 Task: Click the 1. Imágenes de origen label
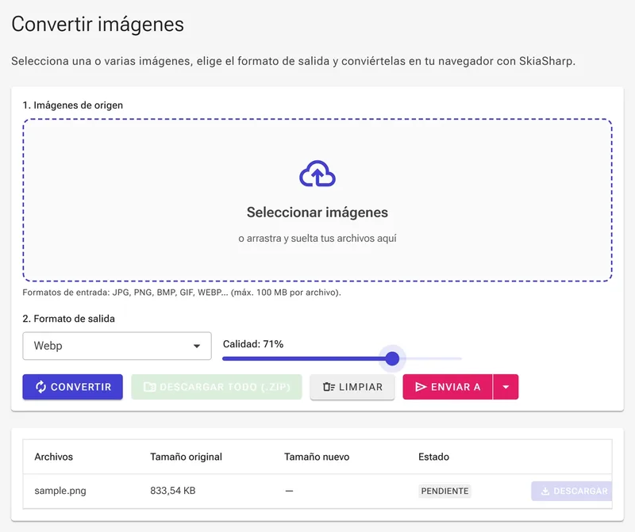click(x=73, y=105)
